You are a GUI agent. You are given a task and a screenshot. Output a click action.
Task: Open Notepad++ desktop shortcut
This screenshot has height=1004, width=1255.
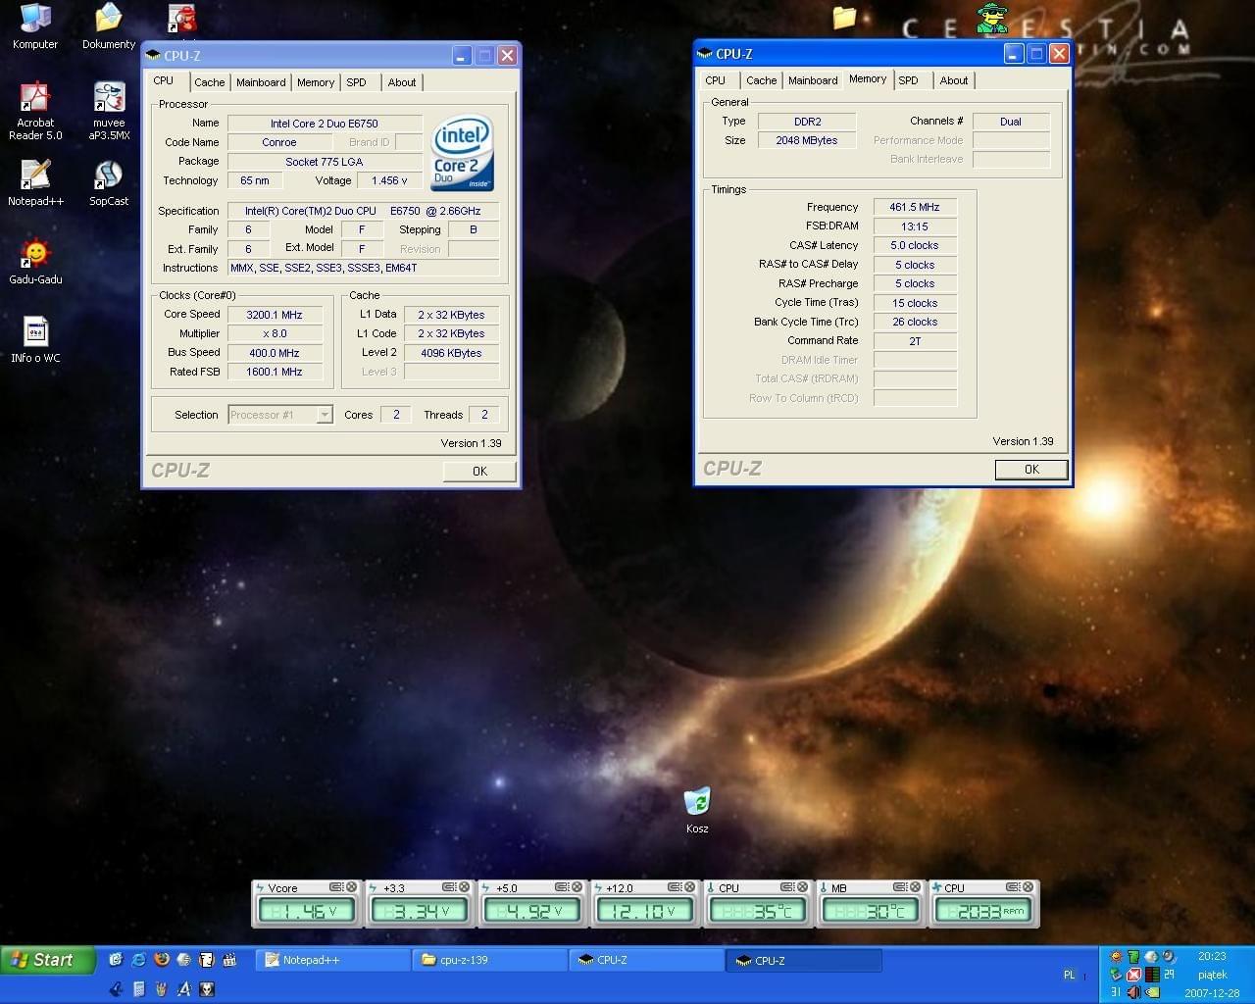click(35, 182)
